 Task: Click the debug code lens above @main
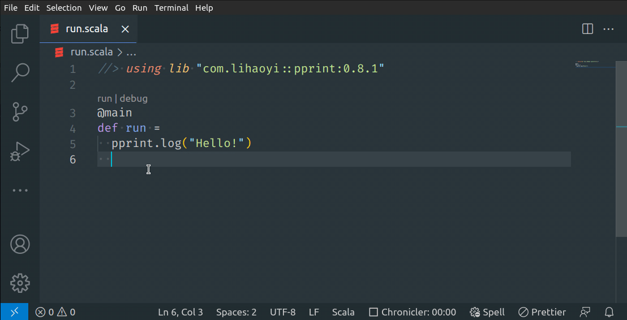[134, 99]
